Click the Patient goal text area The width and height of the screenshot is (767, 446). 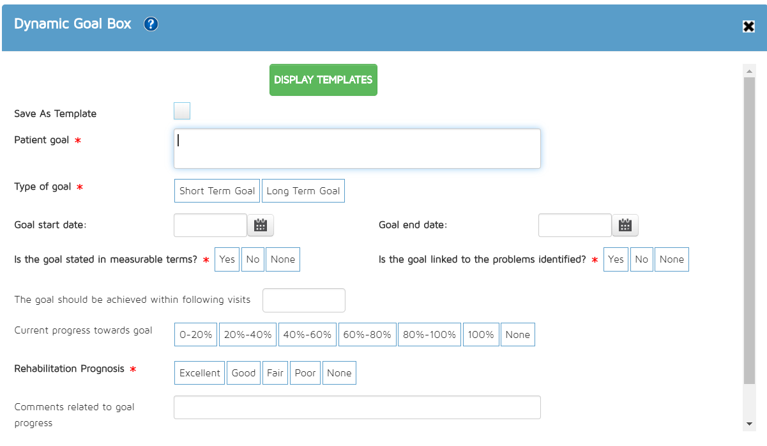click(357, 149)
